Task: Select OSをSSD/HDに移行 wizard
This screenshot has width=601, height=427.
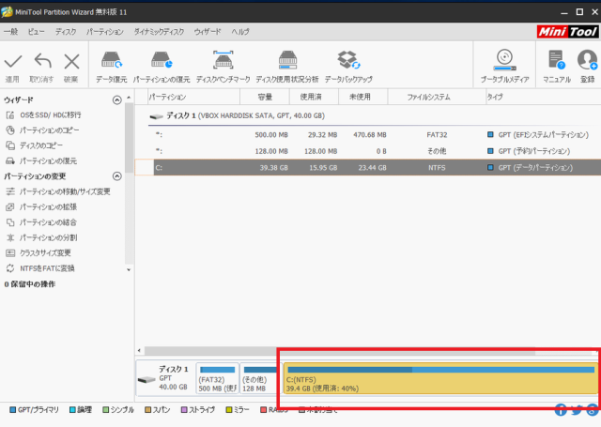Action: coord(50,114)
